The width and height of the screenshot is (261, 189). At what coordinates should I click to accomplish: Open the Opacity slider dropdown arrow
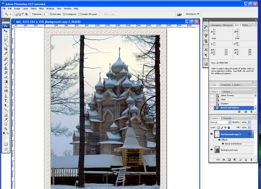point(250,122)
